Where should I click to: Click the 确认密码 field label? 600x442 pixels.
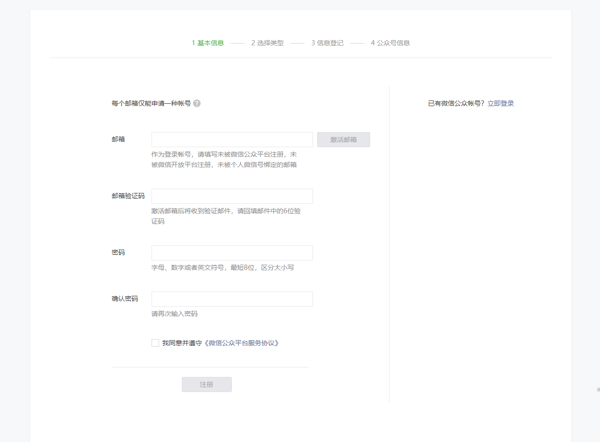coord(125,299)
